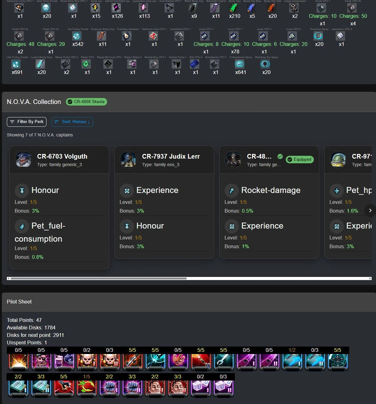376x404 pixels.
Task: Click "Showing 7 of 7 N.O.V.A. captains" text
Action: pyautogui.click(x=40, y=135)
